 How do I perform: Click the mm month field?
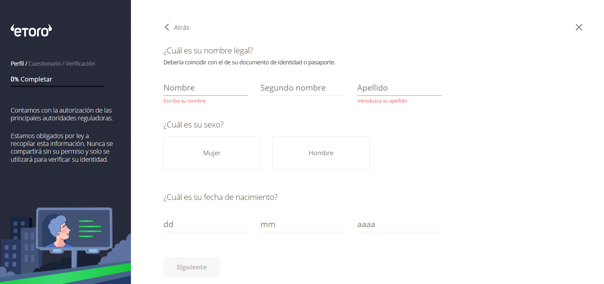pyautogui.click(x=303, y=224)
